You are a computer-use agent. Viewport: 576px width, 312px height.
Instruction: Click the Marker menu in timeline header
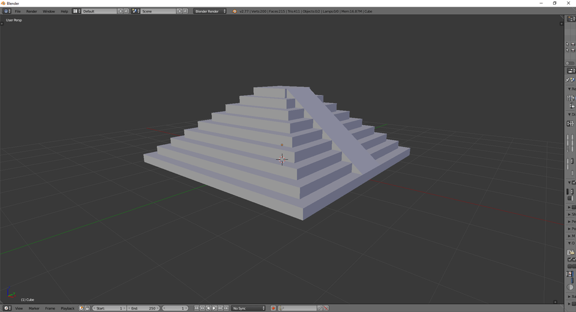coord(34,308)
